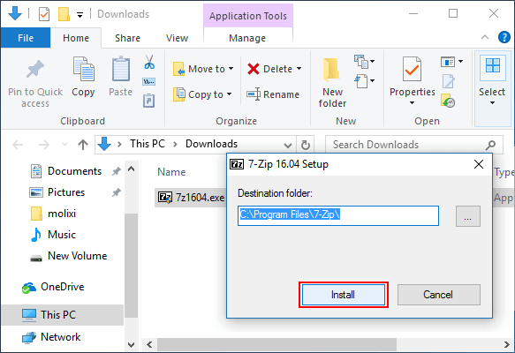This screenshot has height=353, width=515.
Task: Open the address bar history dropdown
Action: (x=288, y=145)
